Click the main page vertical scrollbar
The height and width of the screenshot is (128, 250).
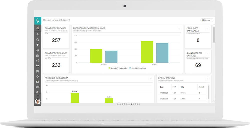coord(213,35)
